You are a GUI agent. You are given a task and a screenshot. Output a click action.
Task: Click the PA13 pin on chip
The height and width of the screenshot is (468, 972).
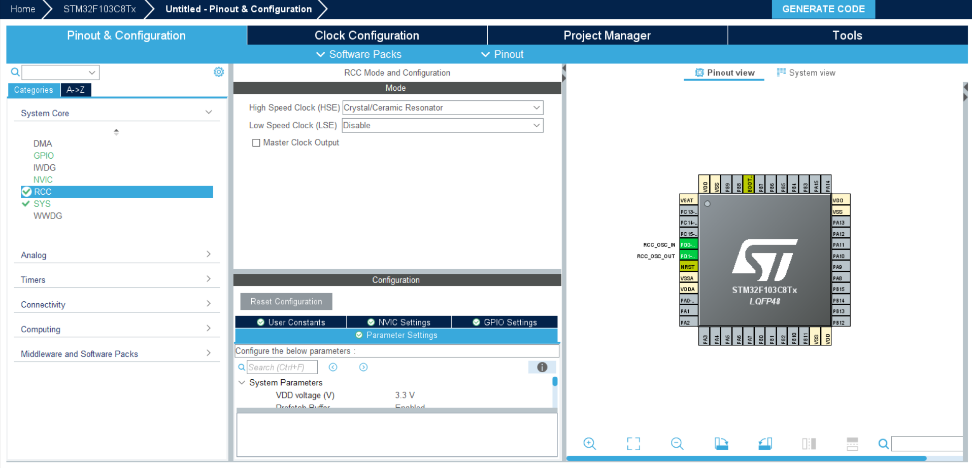[841, 223]
